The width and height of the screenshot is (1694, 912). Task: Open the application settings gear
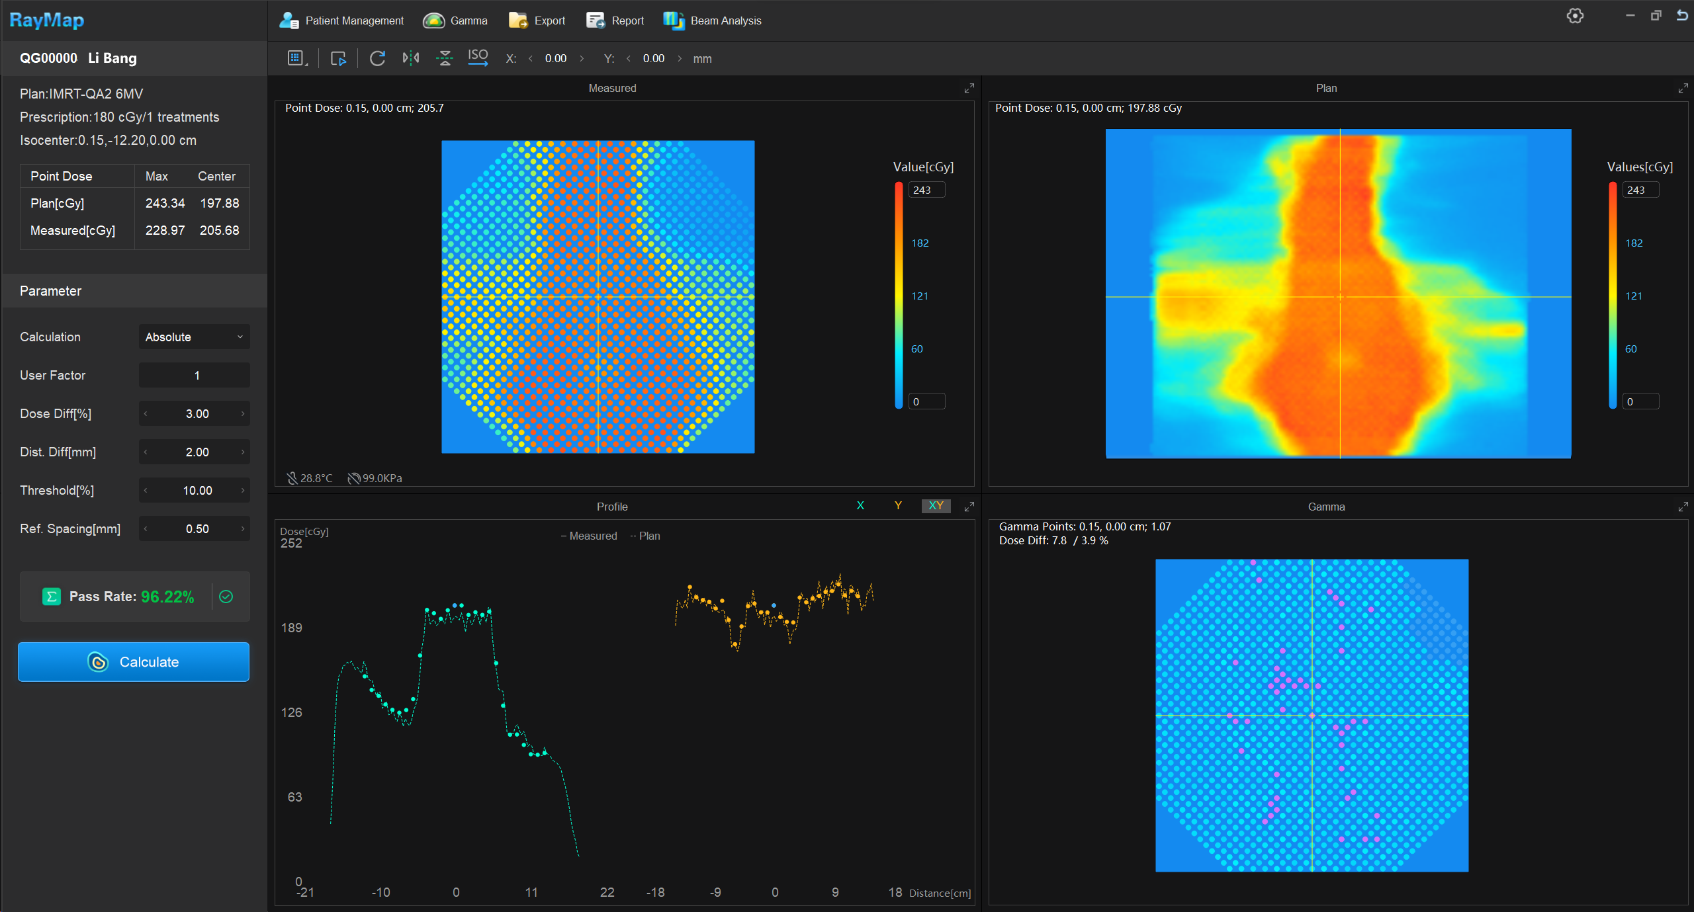pos(1574,16)
